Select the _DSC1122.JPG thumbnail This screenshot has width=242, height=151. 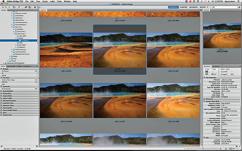pyautogui.click(x=119, y=101)
